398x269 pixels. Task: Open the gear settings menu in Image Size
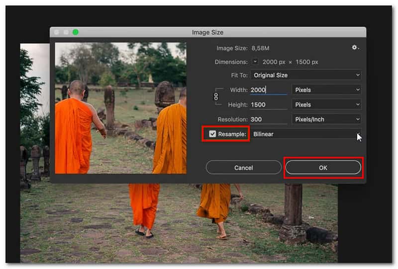(x=355, y=47)
